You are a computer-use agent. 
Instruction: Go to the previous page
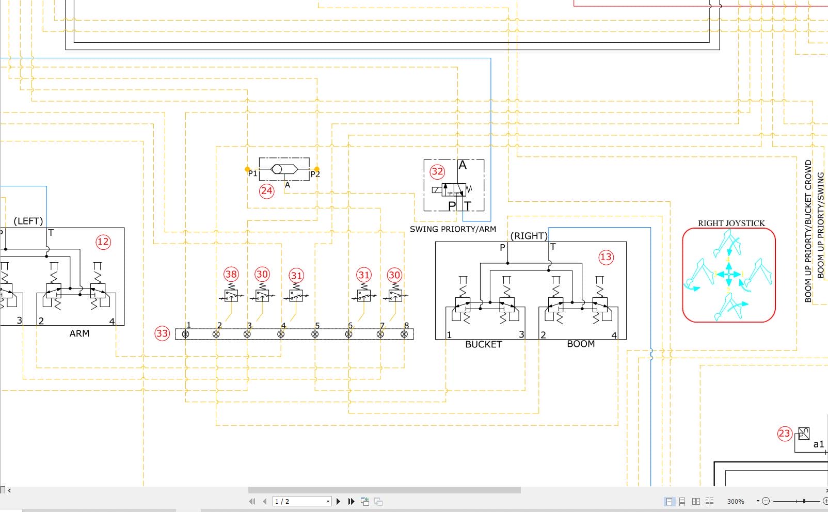pyautogui.click(x=265, y=501)
